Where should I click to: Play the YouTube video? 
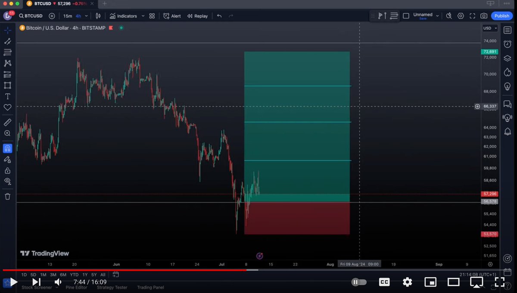coord(13,282)
